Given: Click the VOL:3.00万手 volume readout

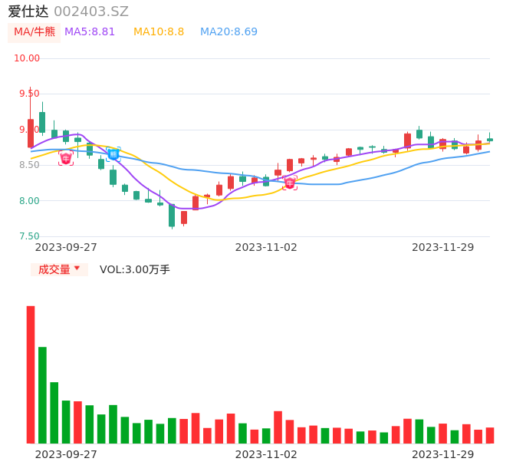Looking at the screenshot, I should click(x=135, y=269).
